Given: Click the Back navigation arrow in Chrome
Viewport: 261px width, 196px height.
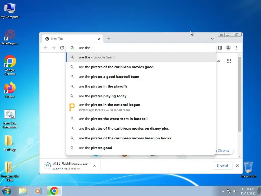Looking at the screenshot, I should point(46,48).
